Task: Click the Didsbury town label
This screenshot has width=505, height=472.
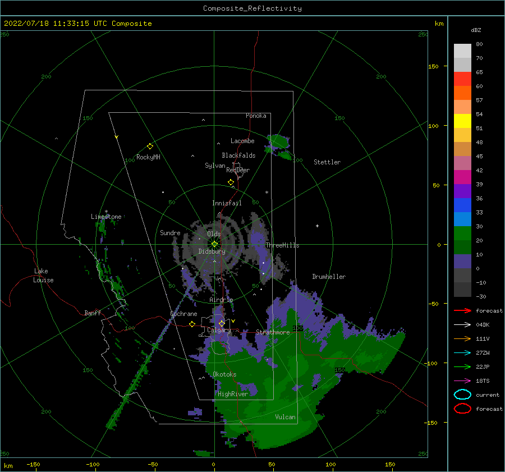Action: tap(212, 251)
